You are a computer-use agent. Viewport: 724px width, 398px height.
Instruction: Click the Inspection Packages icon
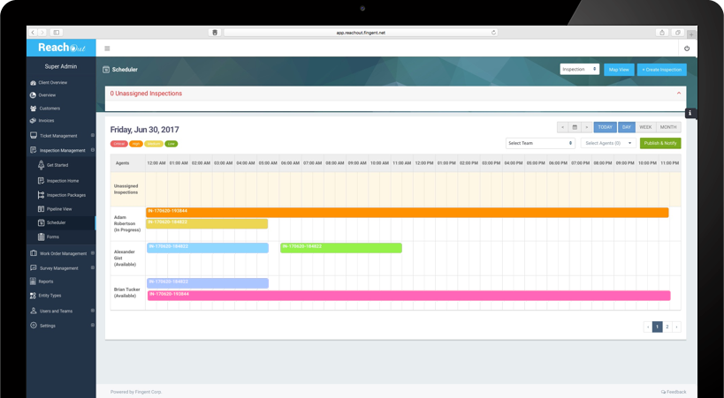click(41, 195)
